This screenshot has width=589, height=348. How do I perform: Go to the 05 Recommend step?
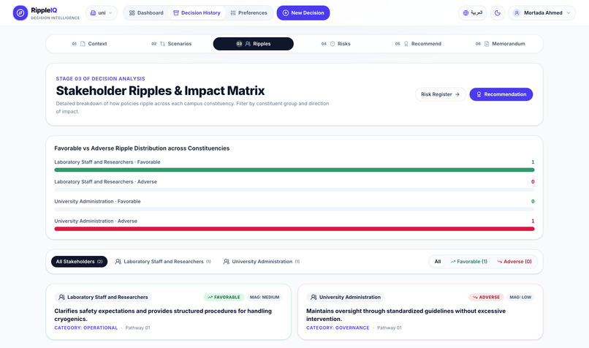pyautogui.click(x=418, y=44)
